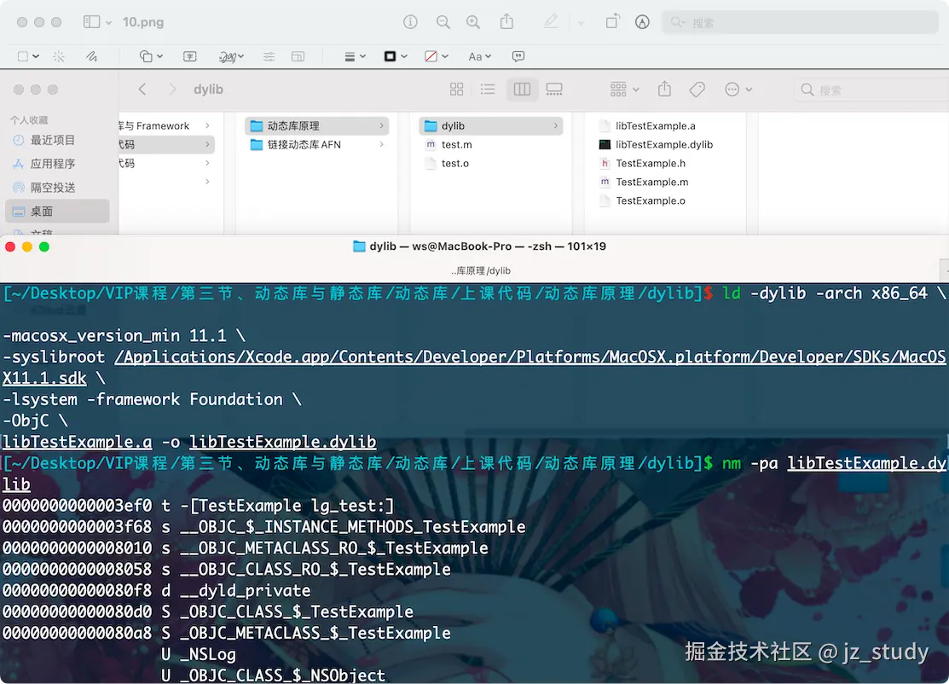The width and height of the screenshot is (949, 684).
Task: Open the rectangular selection tool dropdown
Action: (x=28, y=56)
